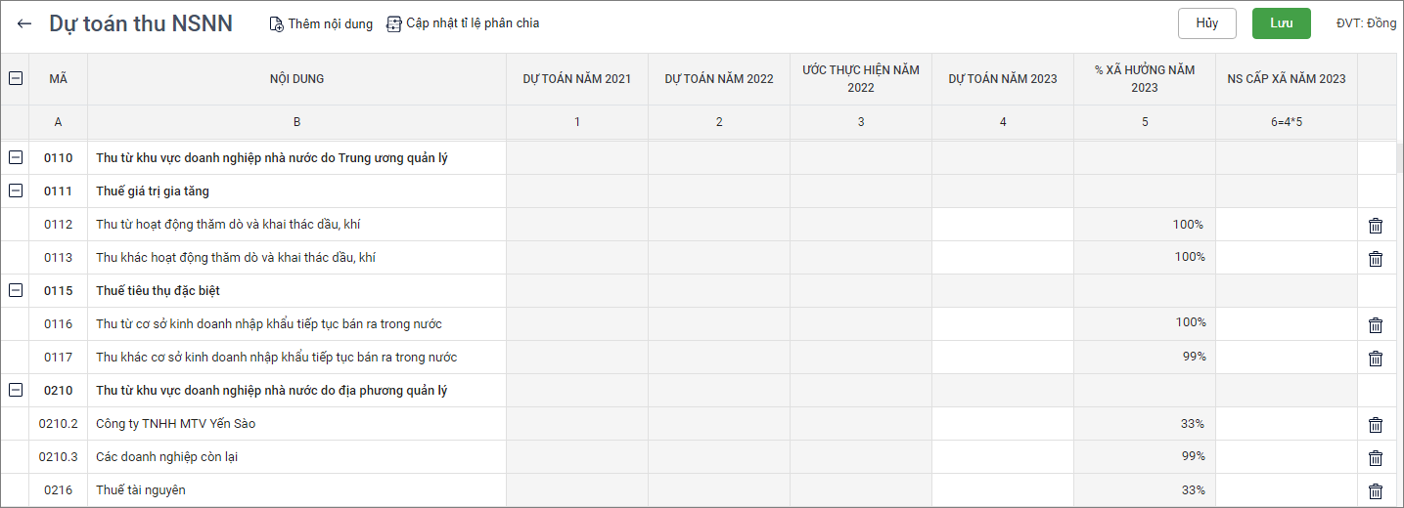Click NS cấp xã năm 2023 cell for row 0116
1404x508 pixels.
tap(1286, 324)
